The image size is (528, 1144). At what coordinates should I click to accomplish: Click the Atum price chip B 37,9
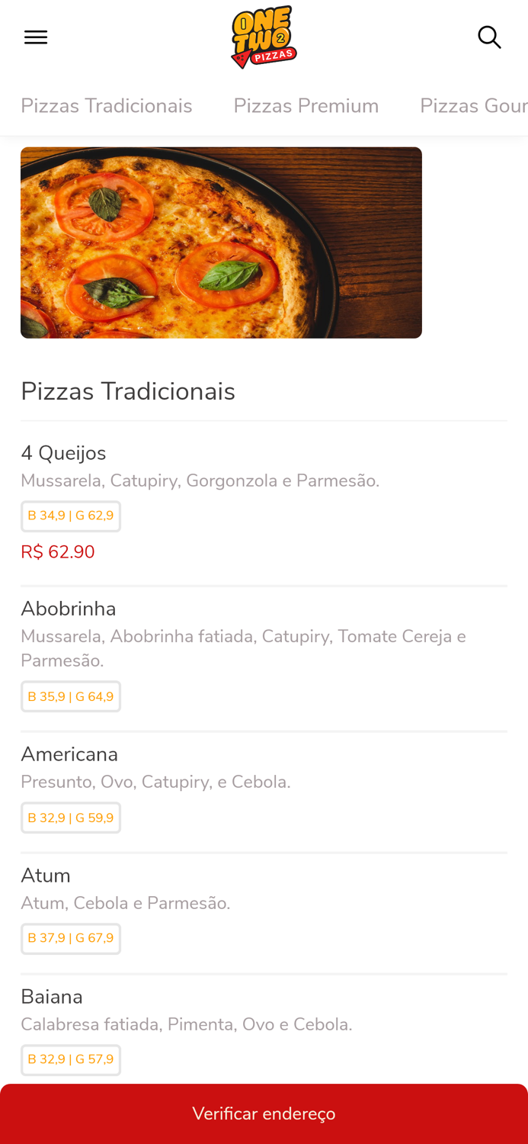pos(71,939)
